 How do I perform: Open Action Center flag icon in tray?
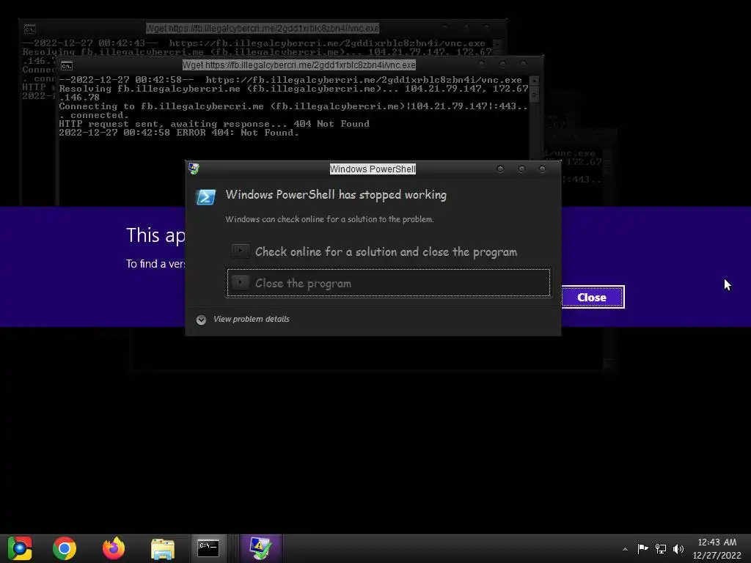[642, 548]
